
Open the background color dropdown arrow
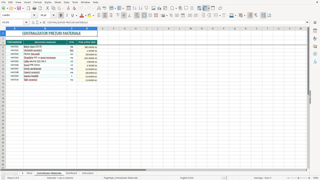coord(93,15)
